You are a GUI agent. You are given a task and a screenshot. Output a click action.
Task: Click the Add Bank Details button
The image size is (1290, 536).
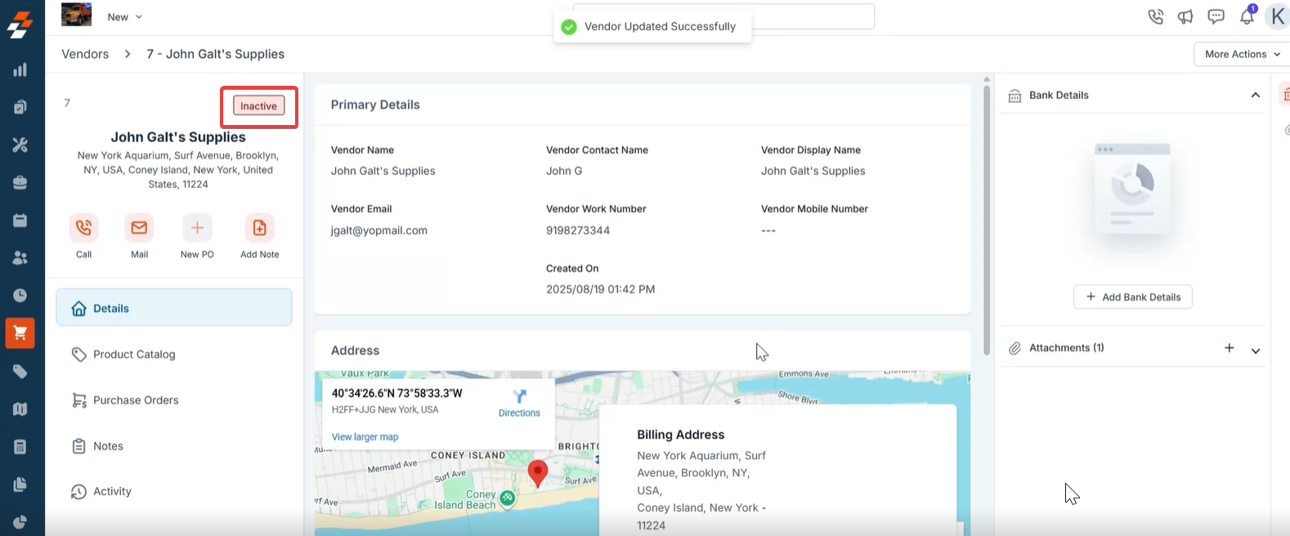point(1132,297)
